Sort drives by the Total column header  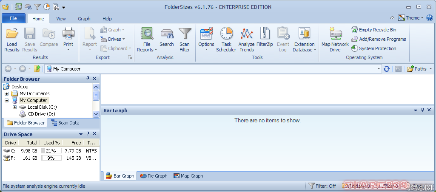pos(28,143)
